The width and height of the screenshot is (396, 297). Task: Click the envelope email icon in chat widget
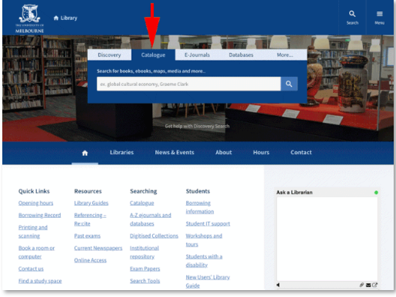368,285
